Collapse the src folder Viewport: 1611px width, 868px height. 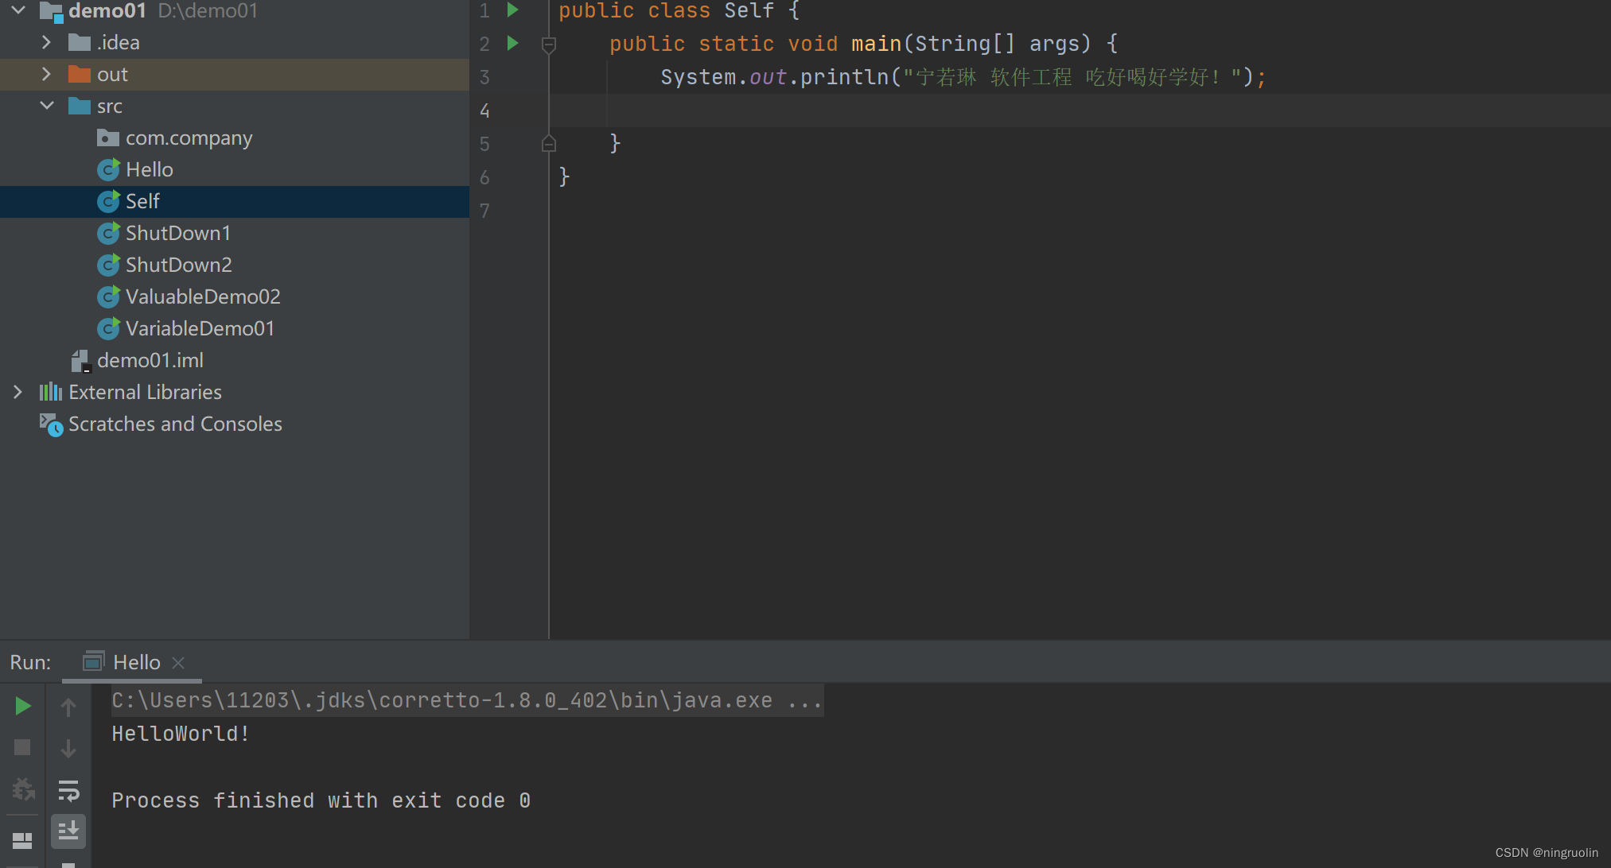tap(46, 106)
